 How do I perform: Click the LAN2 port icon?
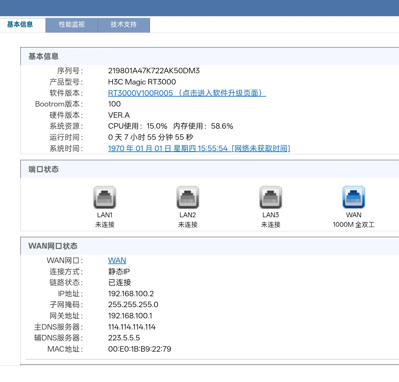click(x=188, y=197)
